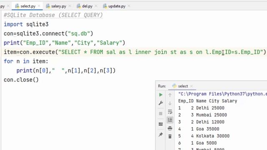Pin the Run tab
Image resolution: width=267 pixels, height=150 pixels.
(x=161, y=135)
